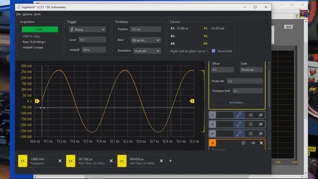The width and height of the screenshot is (318, 179).
Task: Toggle channel 4 visibility eye
Action: pos(260,134)
